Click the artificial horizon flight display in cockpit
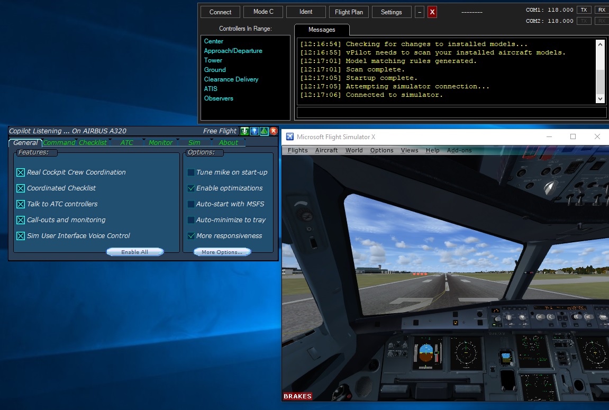 coord(426,352)
